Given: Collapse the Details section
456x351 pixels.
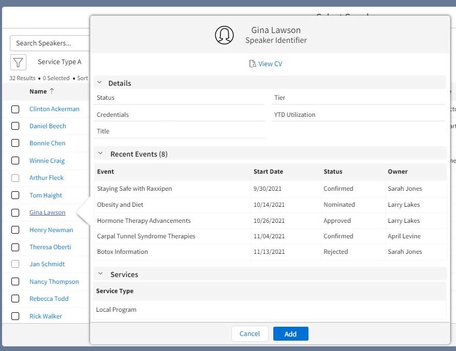Looking at the screenshot, I should point(100,83).
